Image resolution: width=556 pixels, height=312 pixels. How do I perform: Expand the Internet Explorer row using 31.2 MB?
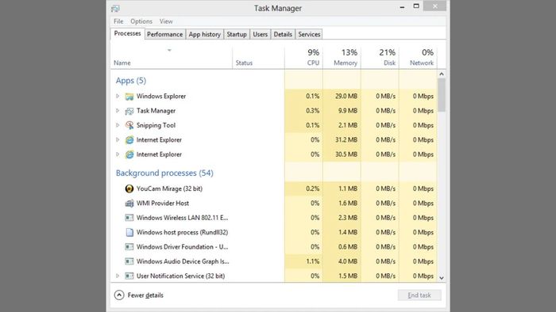118,139
